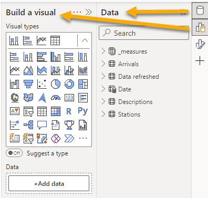Select Smart narrative visual
This screenshot has width=208, height=198.
coord(56,125)
